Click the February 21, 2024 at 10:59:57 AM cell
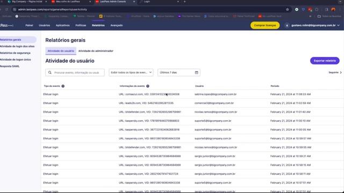This screenshot has width=344, height=193. pos(290,138)
